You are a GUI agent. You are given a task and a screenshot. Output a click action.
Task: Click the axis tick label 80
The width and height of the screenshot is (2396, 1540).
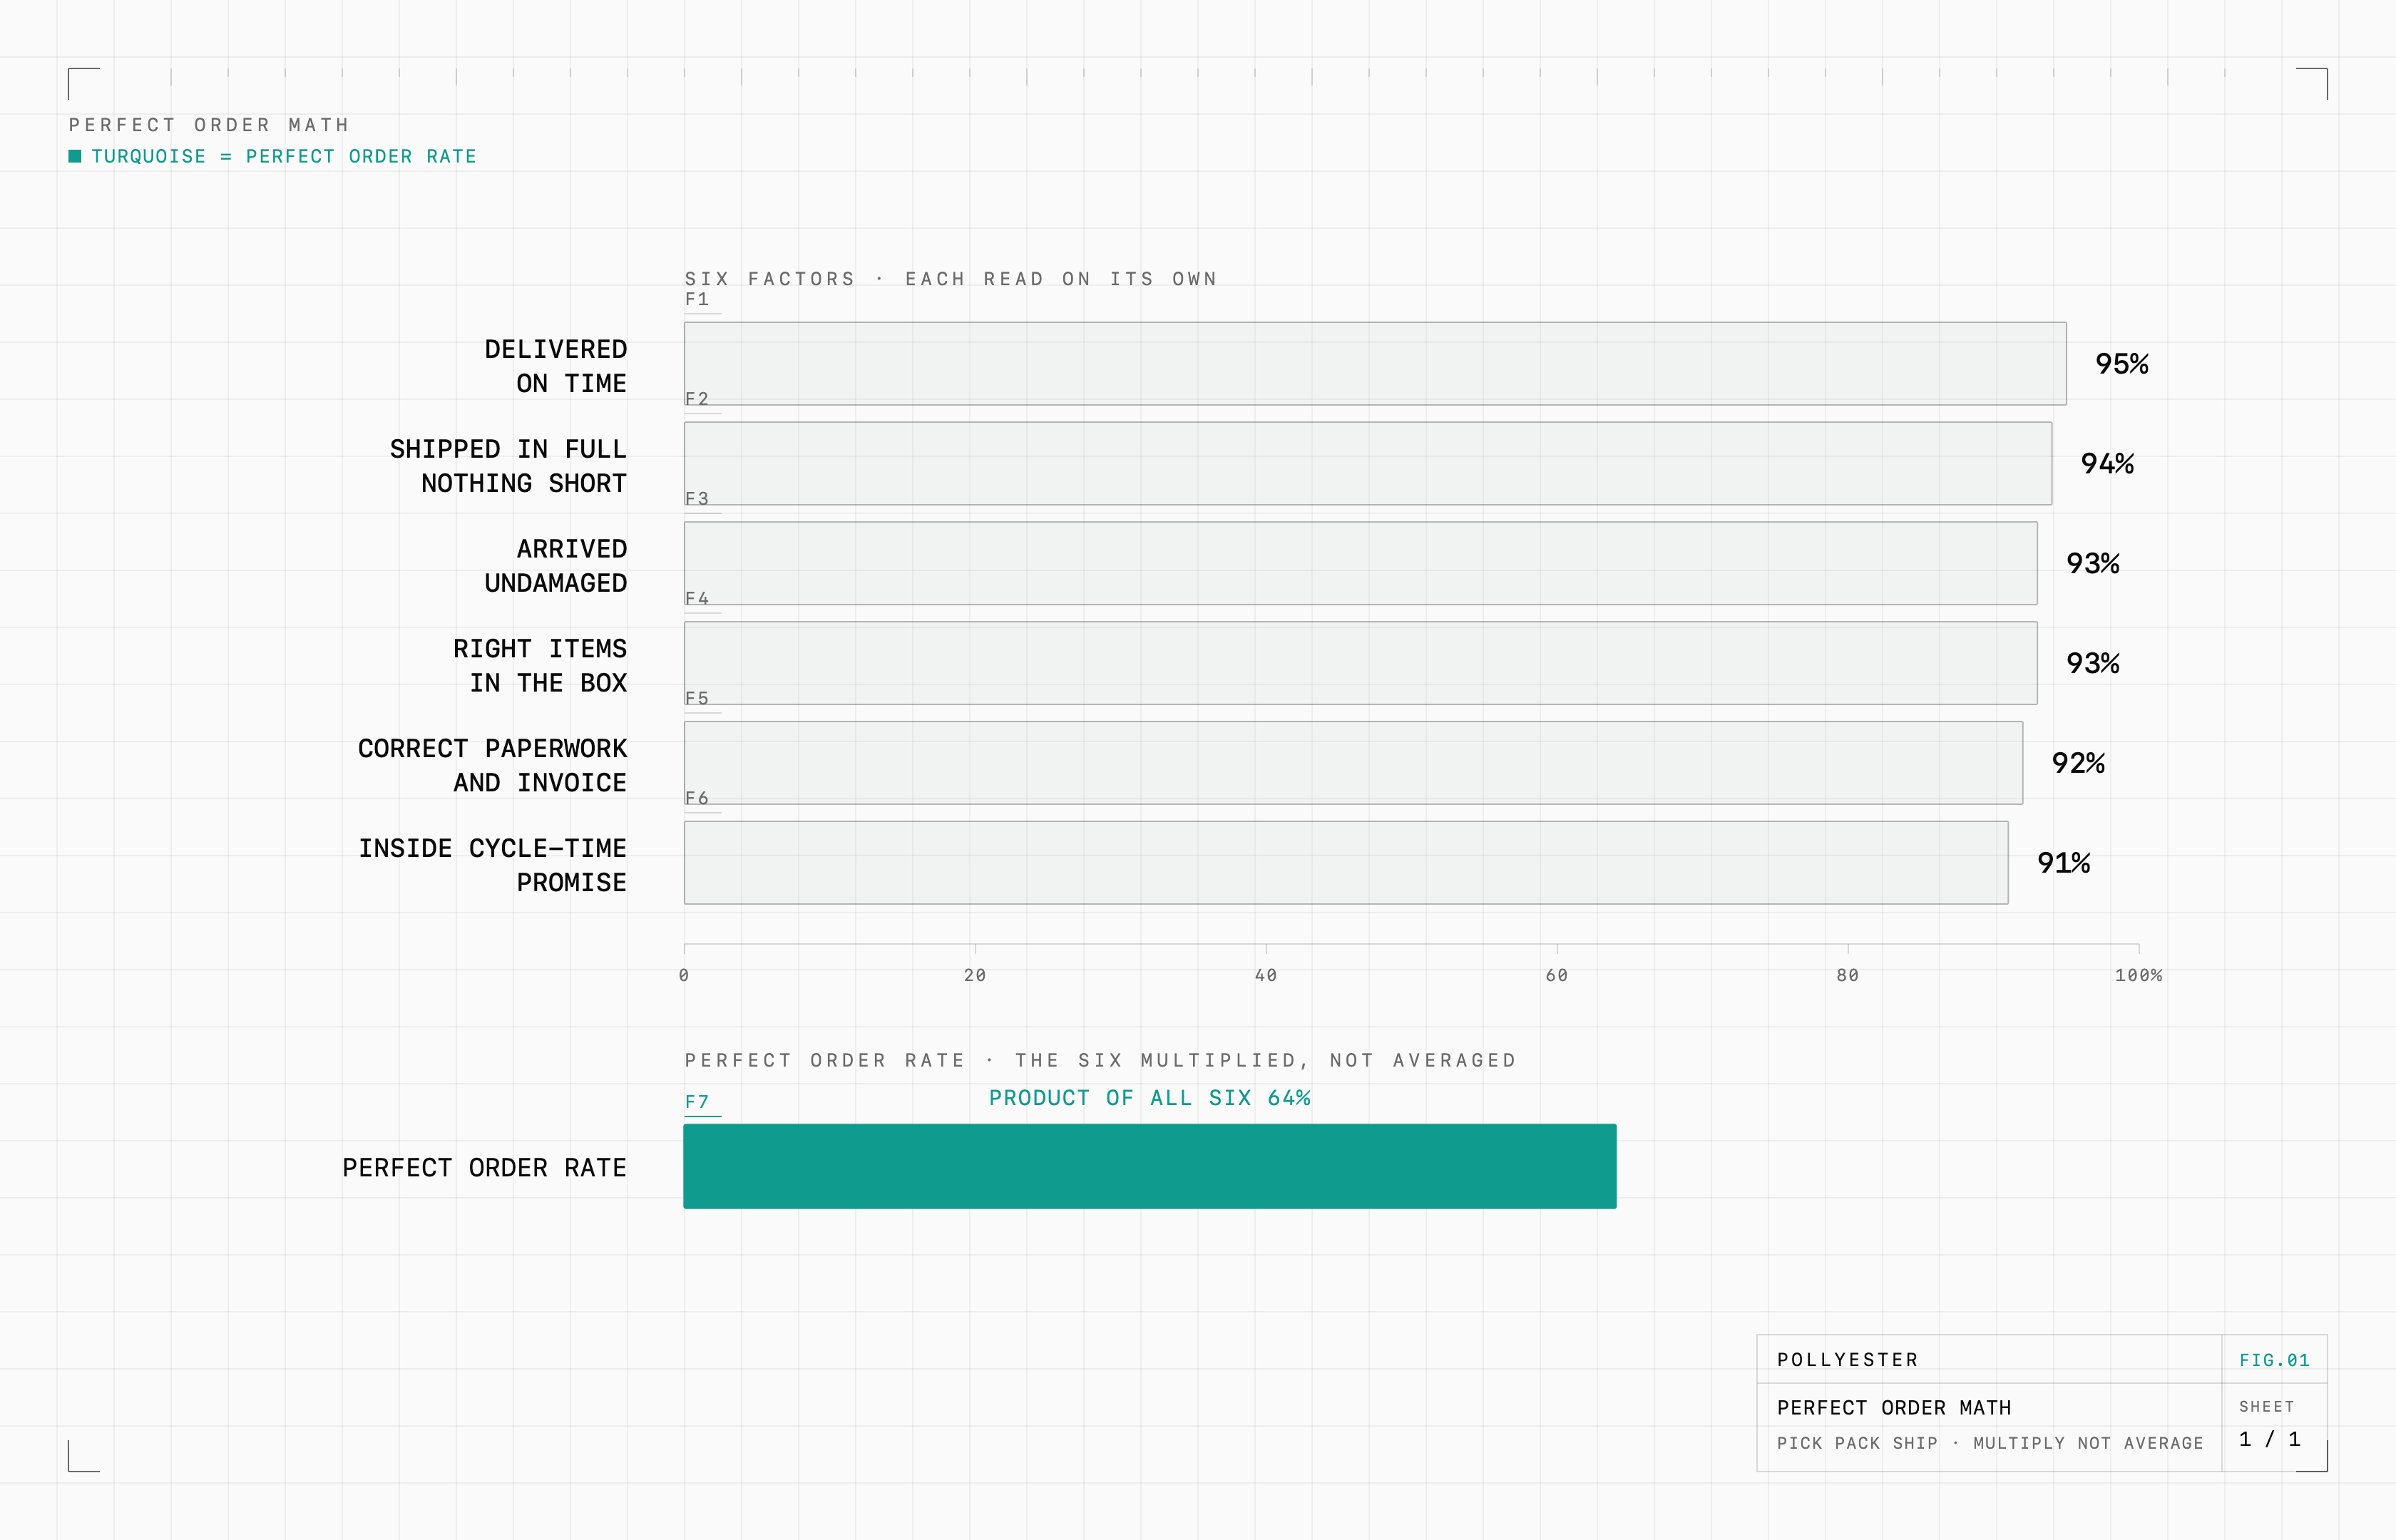coord(1848,975)
